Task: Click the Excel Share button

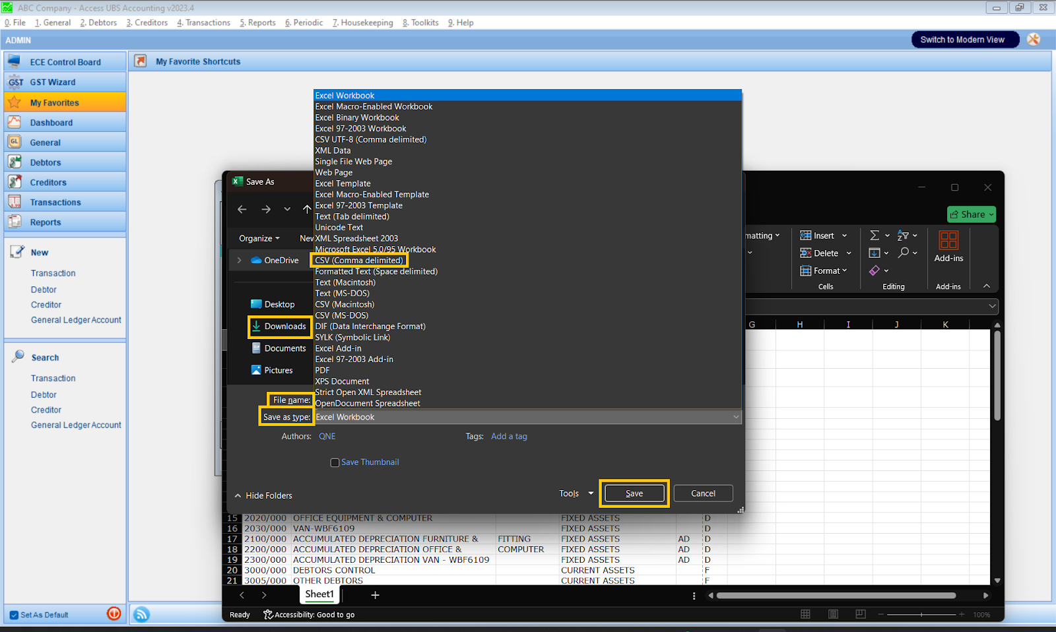Action: [972, 214]
